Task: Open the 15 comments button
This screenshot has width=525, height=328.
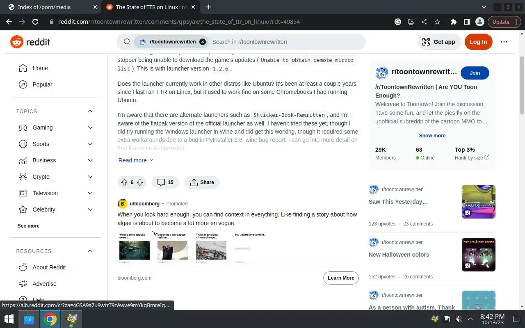Action: pyautogui.click(x=165, y=182)
